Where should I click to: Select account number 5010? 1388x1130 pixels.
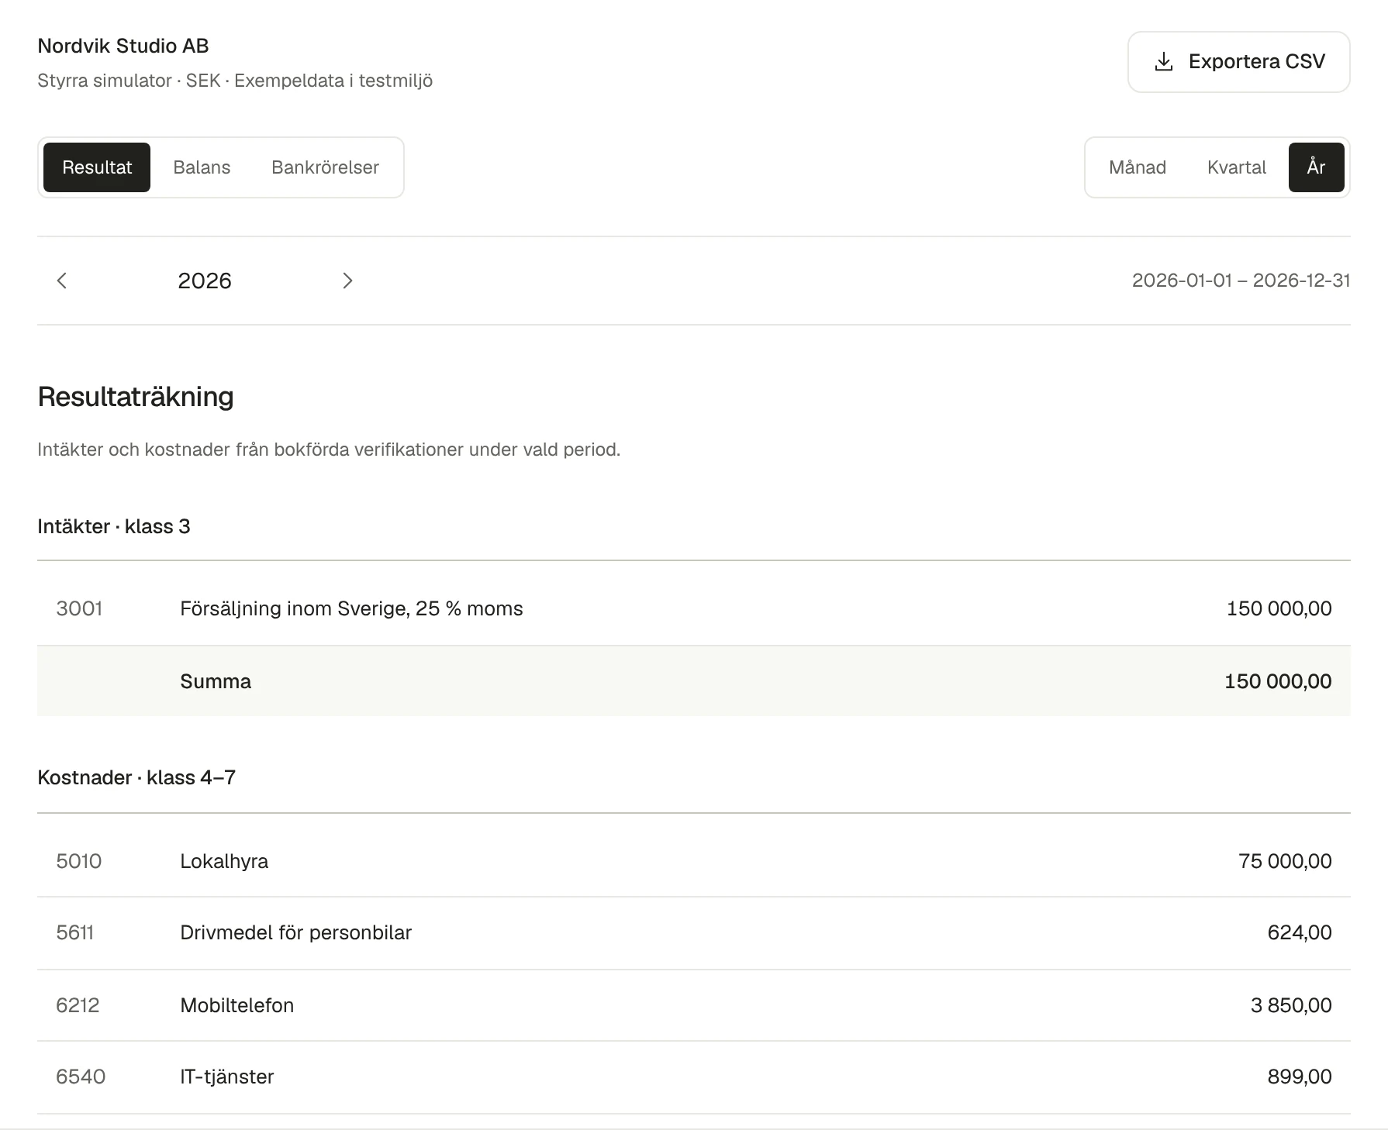(x=79, y=861)
